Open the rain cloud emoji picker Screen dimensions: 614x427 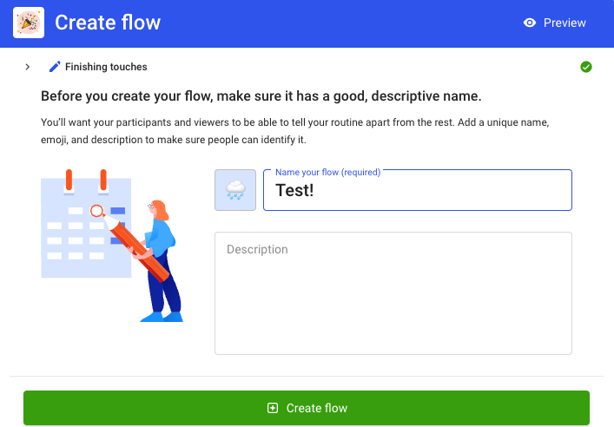(235, 190)
